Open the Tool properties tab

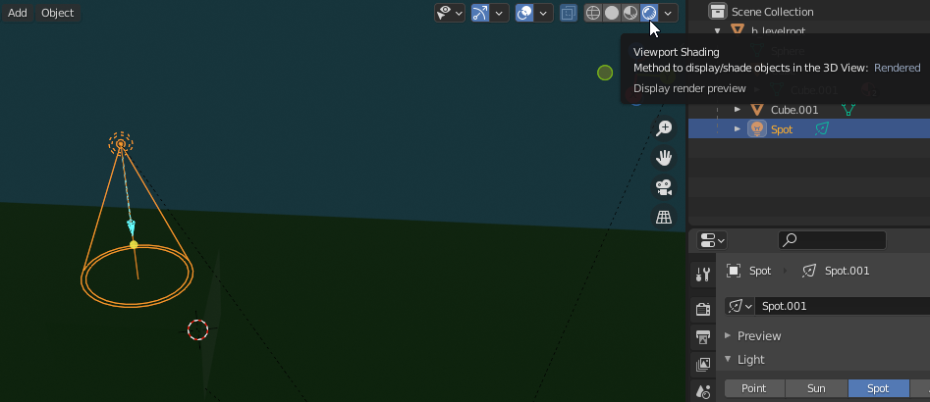703,275
